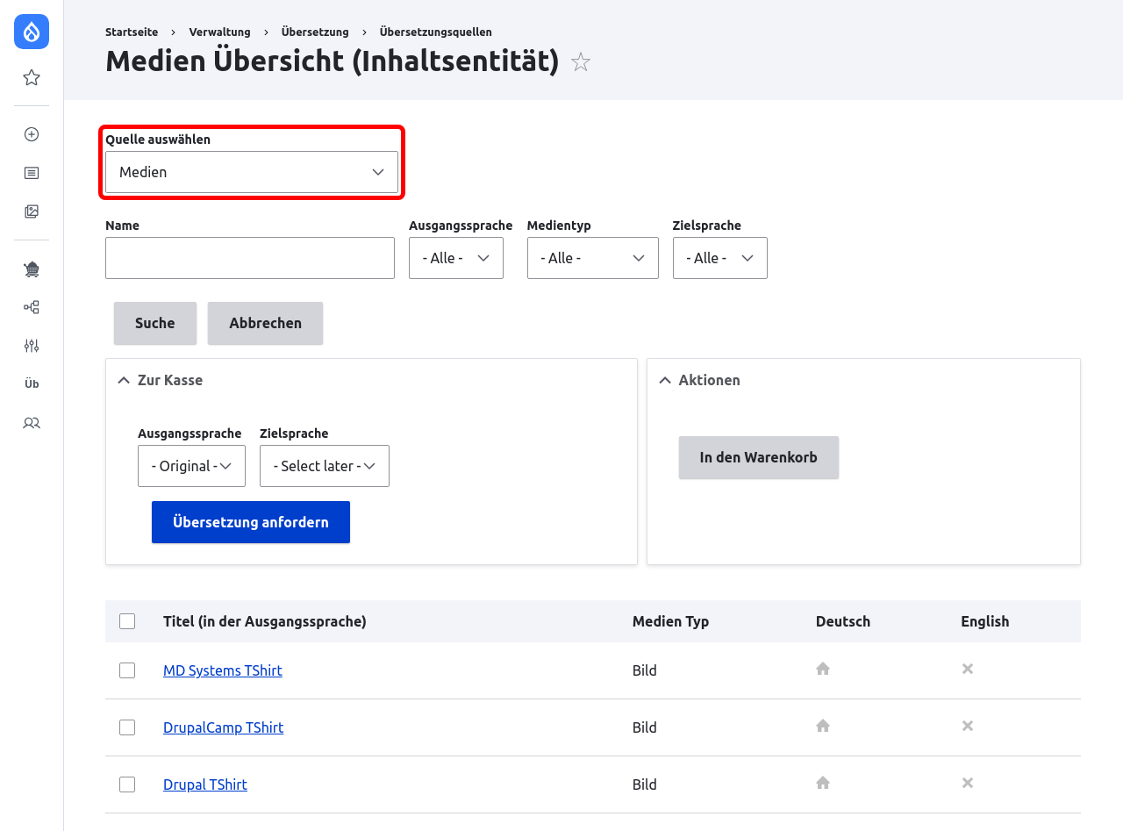The image size is (1123, 831).
Task: Click the Abbrechen button
Action: coord(266,323)
